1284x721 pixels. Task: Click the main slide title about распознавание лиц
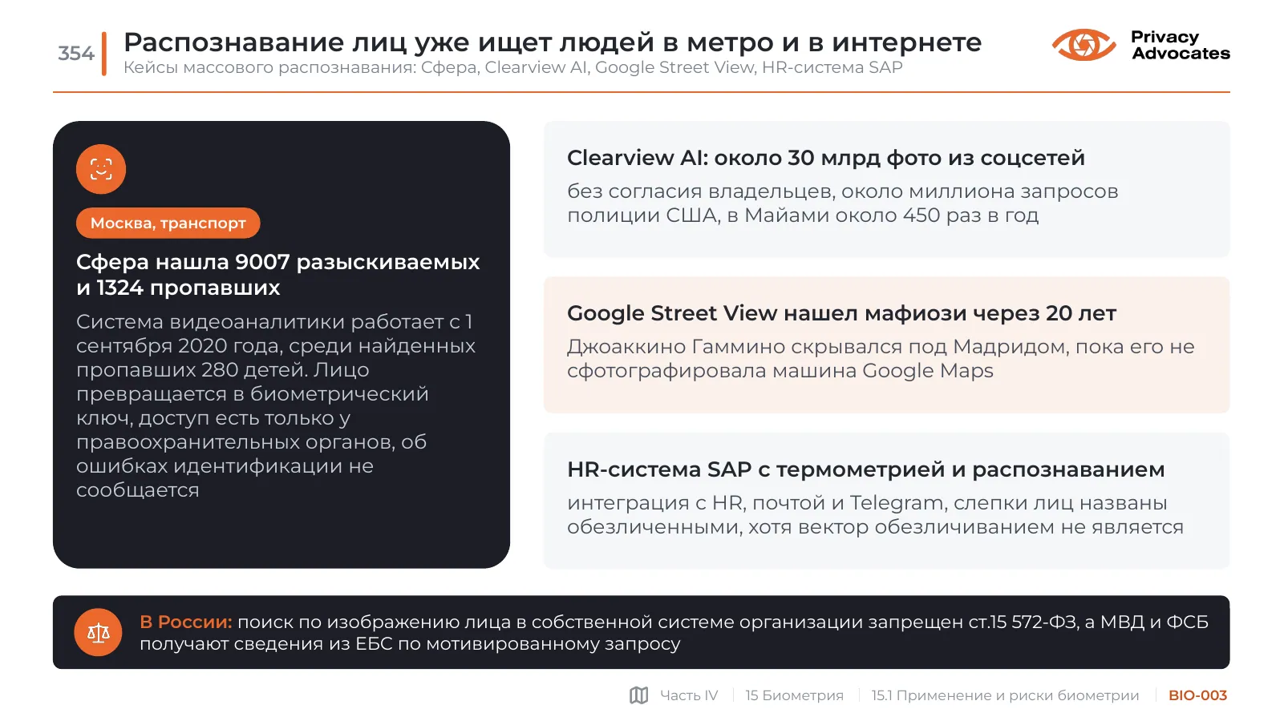pyautogui.click(x=553, y=42)
